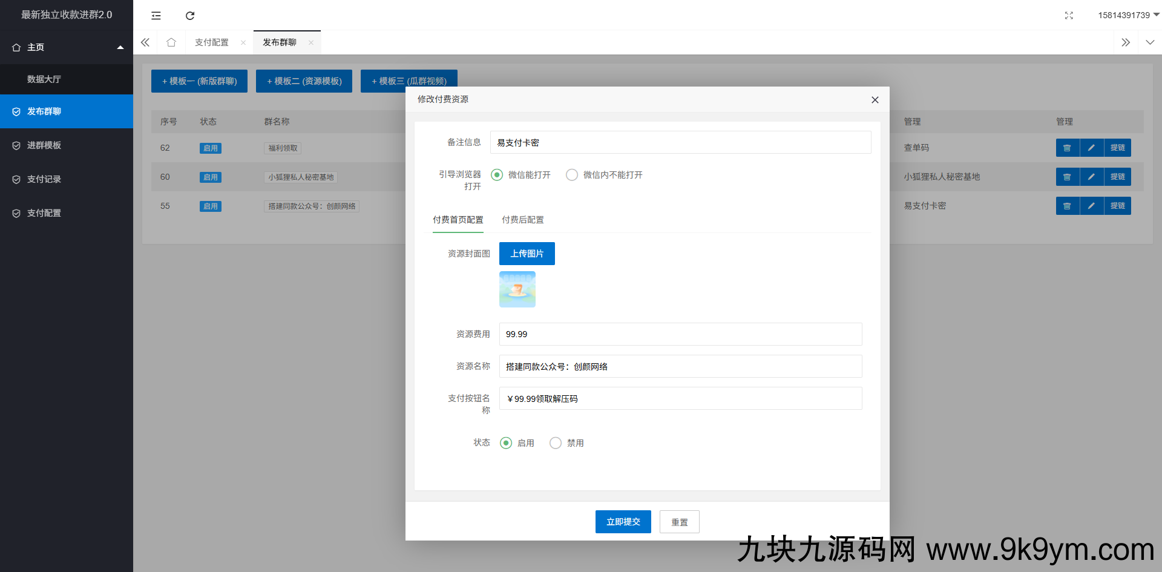Click the 备注信息 input field
Image resolution: width=1162 pixels, height=572 pixels.
pos(680,142)
